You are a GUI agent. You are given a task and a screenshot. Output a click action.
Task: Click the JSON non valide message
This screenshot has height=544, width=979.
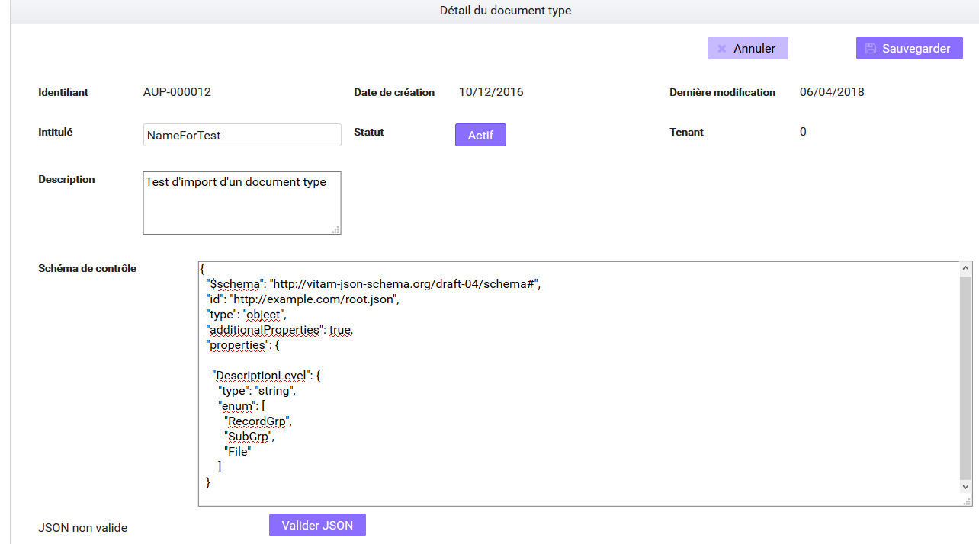coord(83,527)
